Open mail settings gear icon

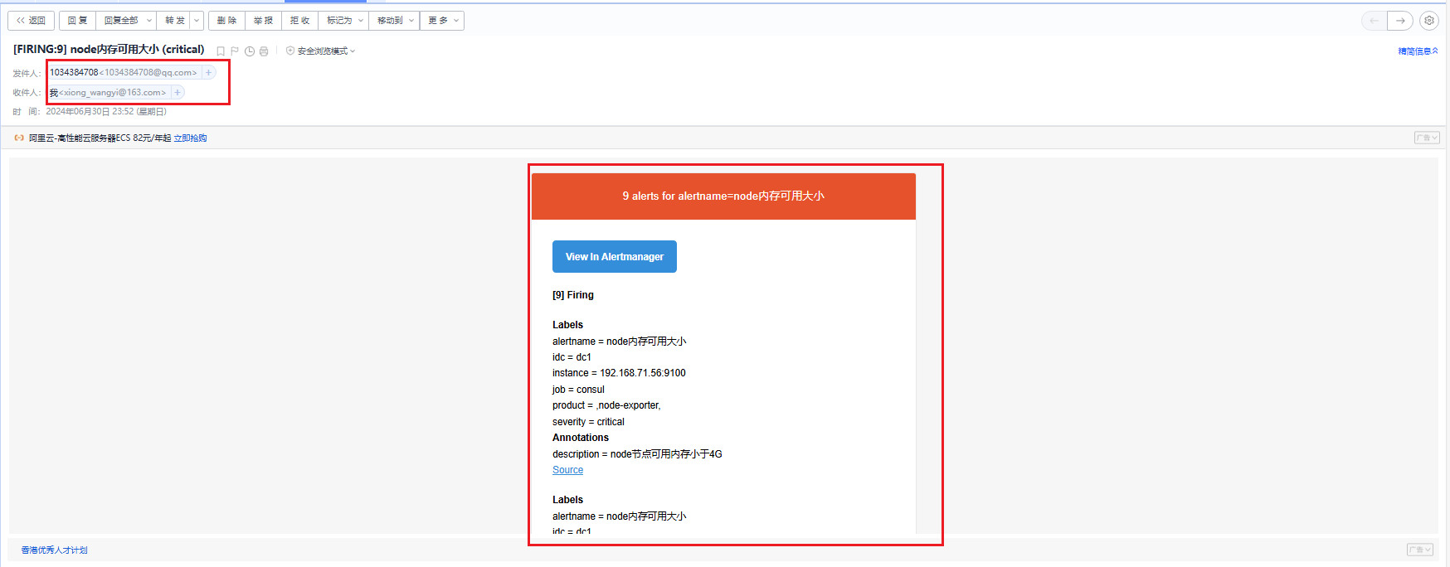pyautogui.click(x=1429, y=21)
